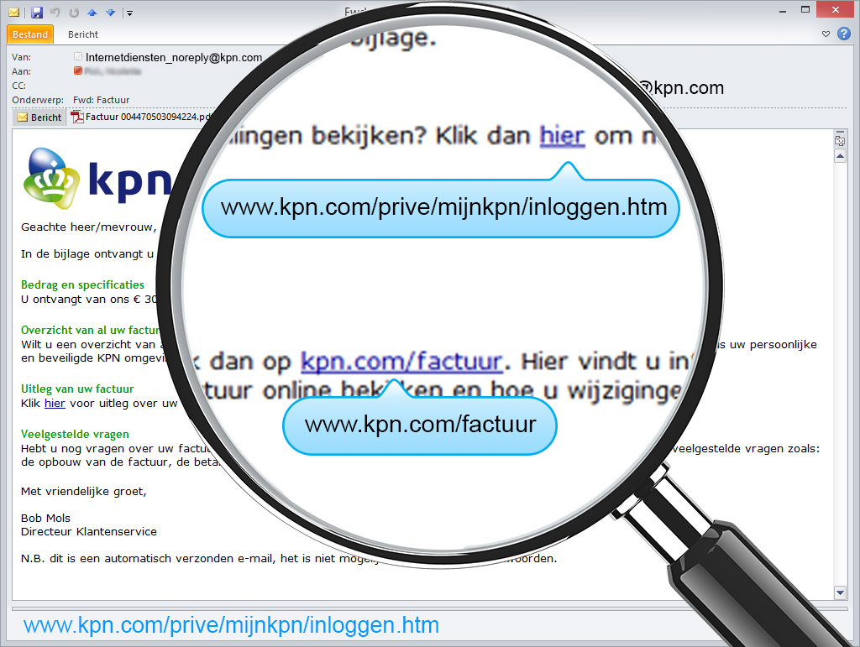Click the scrollbar down arrow

tap(840, 592)
